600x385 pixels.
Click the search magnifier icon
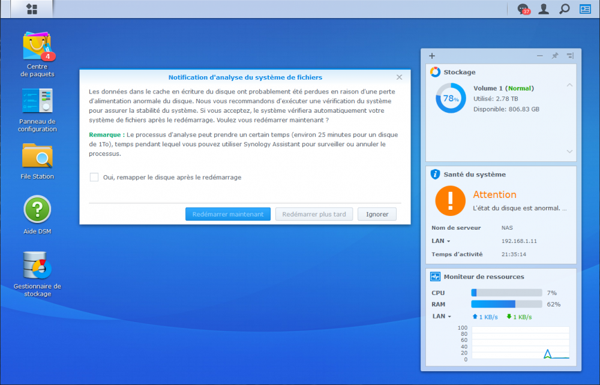click(565, 9)
